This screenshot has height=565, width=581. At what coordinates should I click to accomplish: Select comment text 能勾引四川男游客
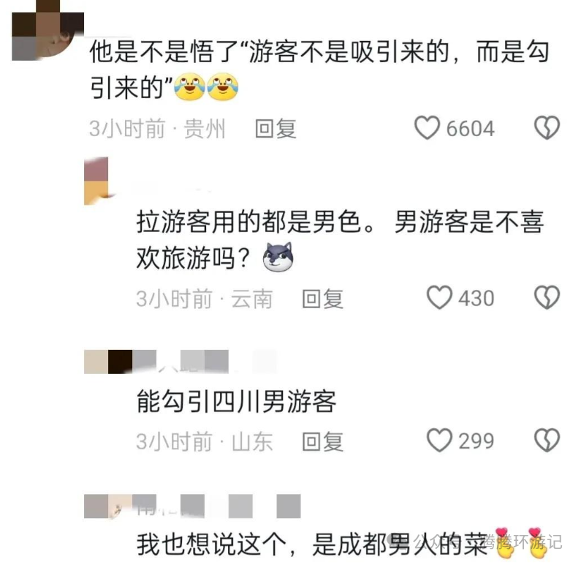pos(236,401)
